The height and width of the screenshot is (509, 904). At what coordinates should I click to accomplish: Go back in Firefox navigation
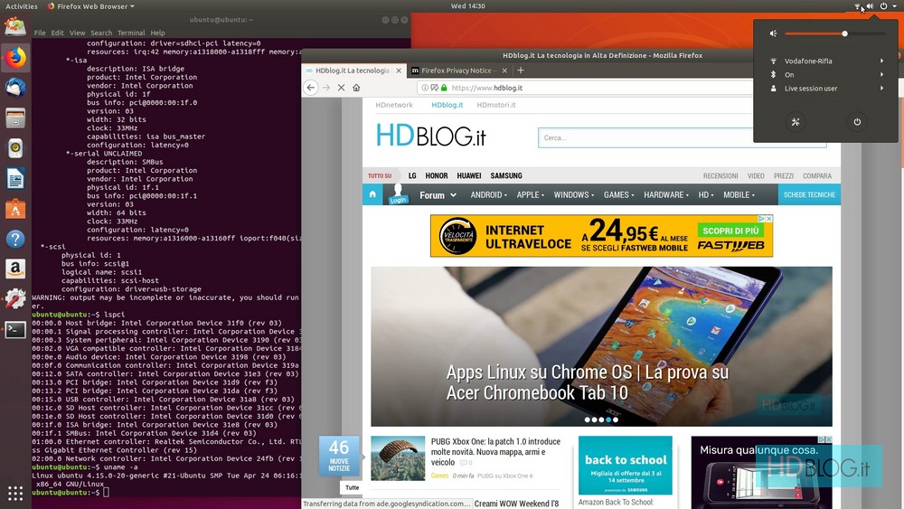311,88
